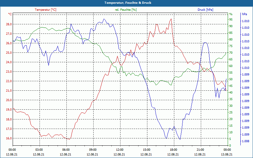The height and width of the screenshot is (158, 253).
Task: Click the 18,0 temperature tick label
Action: [9, 119]
